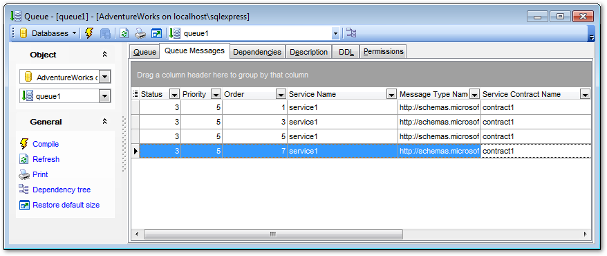The image size is (607, 256).
Task: Click the Restore default size toolbar icon
Action: (x=156, y=34)
